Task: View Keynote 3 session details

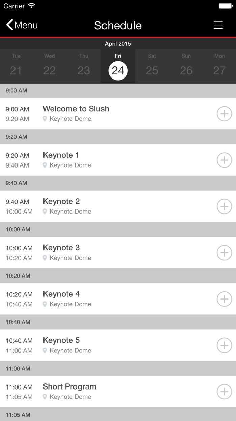Action: coord(61,248)
